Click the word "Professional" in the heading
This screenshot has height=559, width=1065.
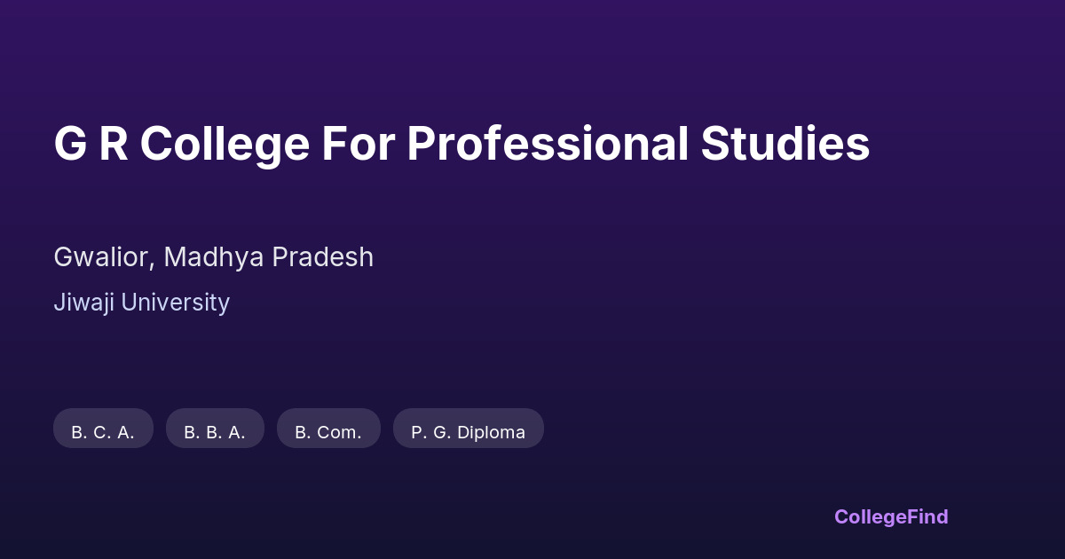[x=548, y=145]
